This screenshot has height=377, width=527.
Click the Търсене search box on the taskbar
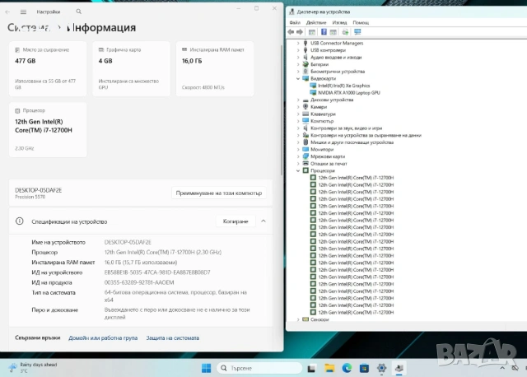click(259, 368)
